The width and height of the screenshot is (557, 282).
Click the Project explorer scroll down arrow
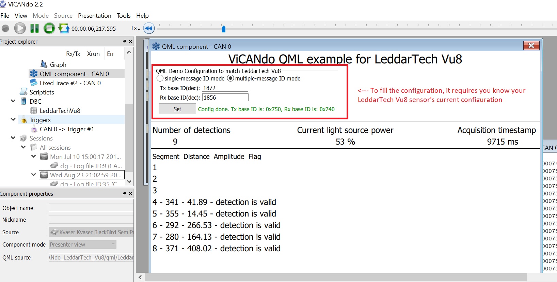tap(129, 182)
